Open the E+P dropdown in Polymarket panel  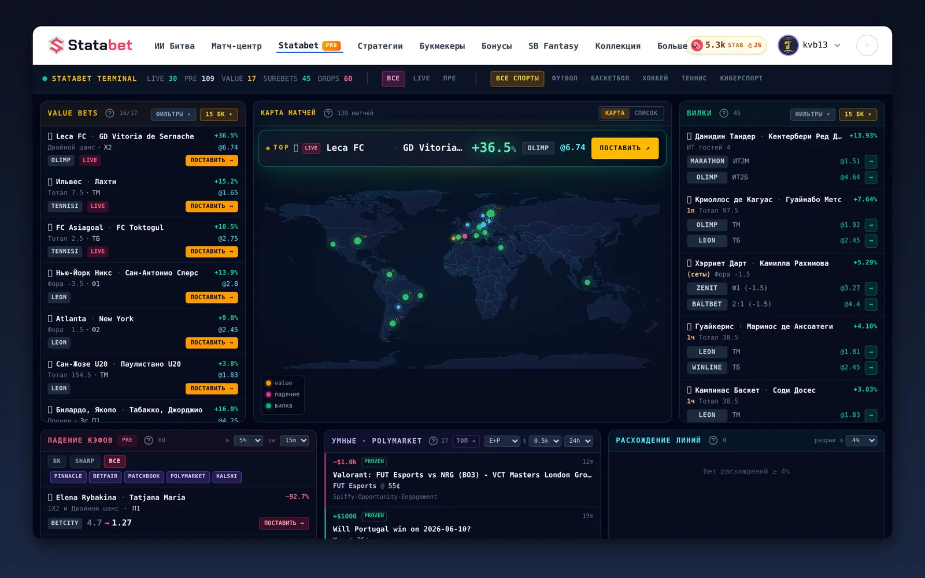coord(502,441)
